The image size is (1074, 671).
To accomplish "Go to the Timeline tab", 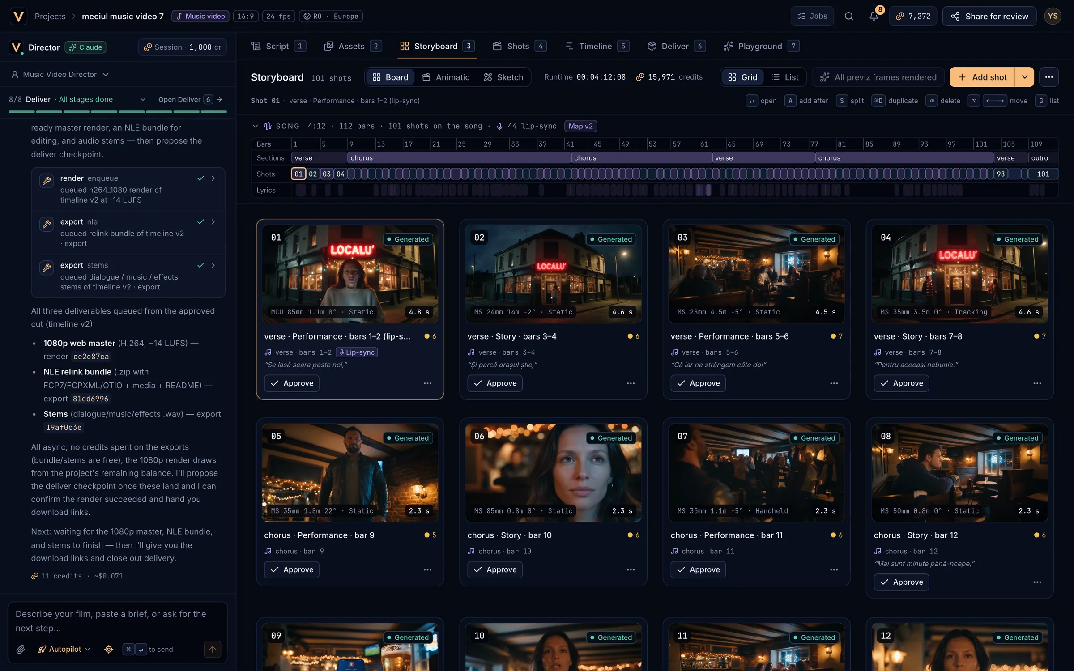I will pyautogui.click(x=597, y=46).
